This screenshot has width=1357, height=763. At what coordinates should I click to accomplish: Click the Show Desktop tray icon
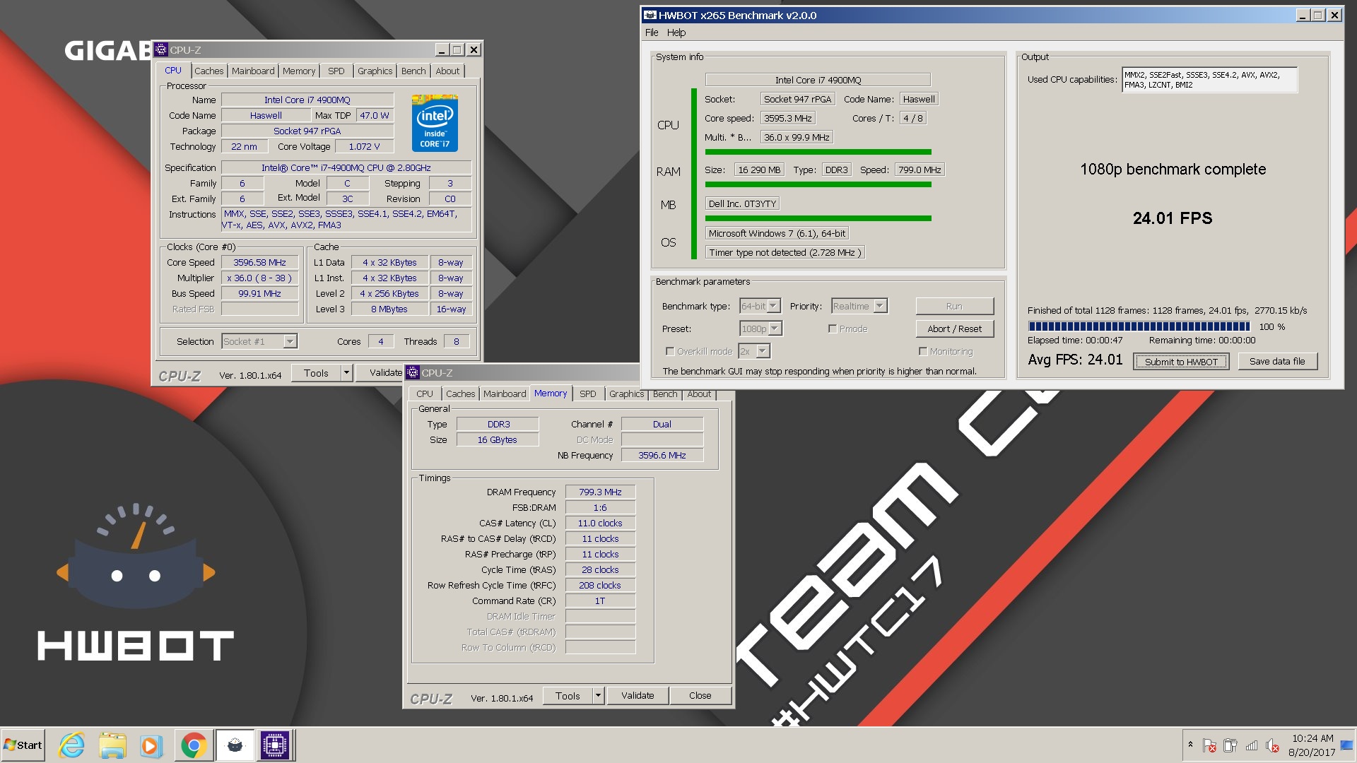click(x=1346, y=745)
